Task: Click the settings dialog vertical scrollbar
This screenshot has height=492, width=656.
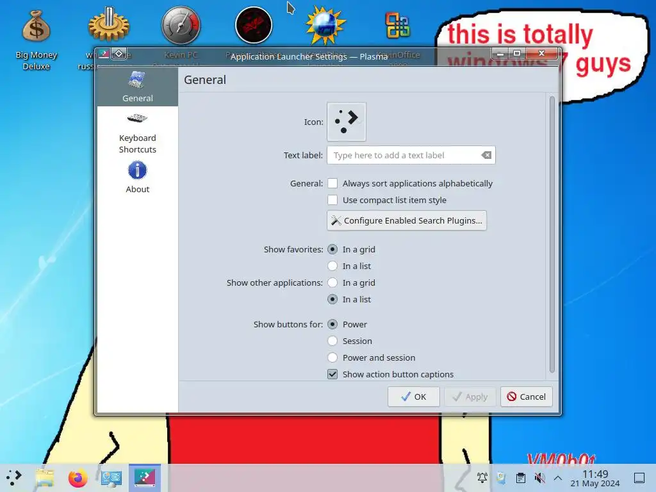Action: (552, 234)
